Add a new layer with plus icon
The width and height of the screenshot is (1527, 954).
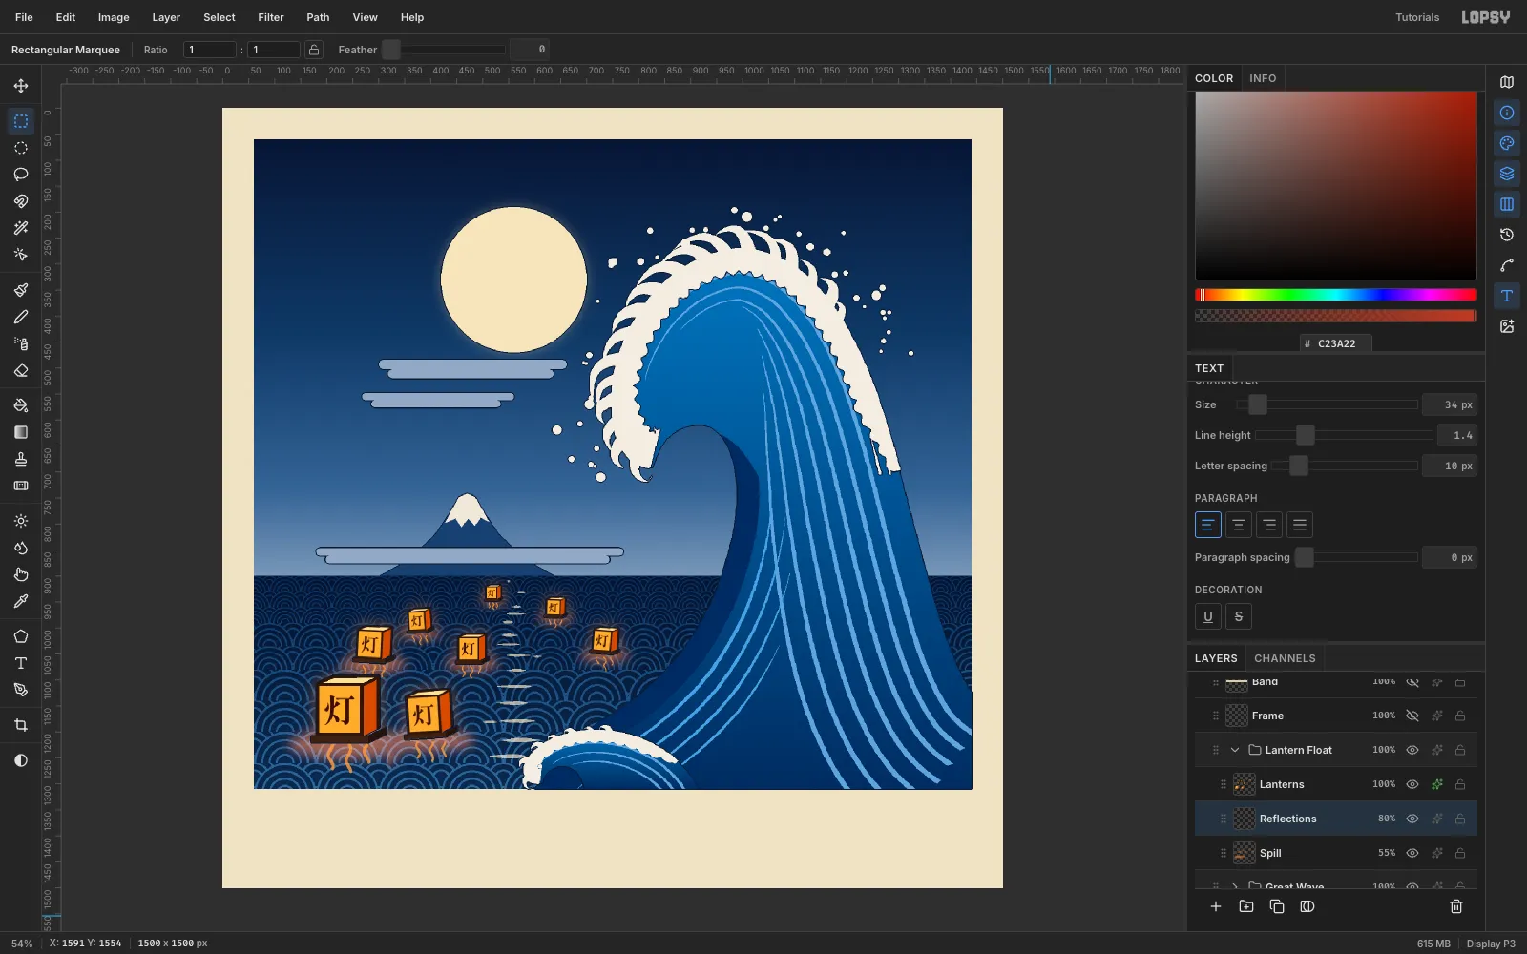coord(1216,906)
